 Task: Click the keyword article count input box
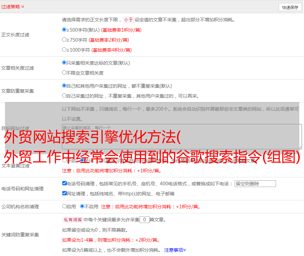pos(144,220)
